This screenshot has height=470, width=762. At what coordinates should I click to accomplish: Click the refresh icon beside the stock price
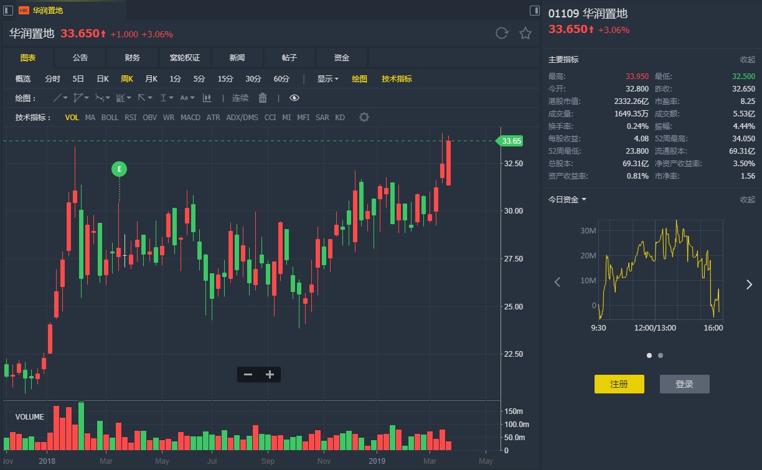pos(502,34)
